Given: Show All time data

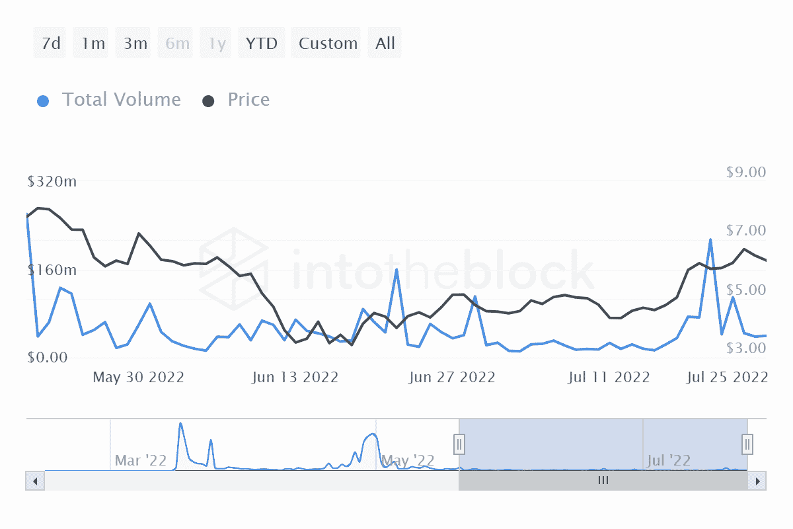Looking at the screenshot, I should point(385,44).
